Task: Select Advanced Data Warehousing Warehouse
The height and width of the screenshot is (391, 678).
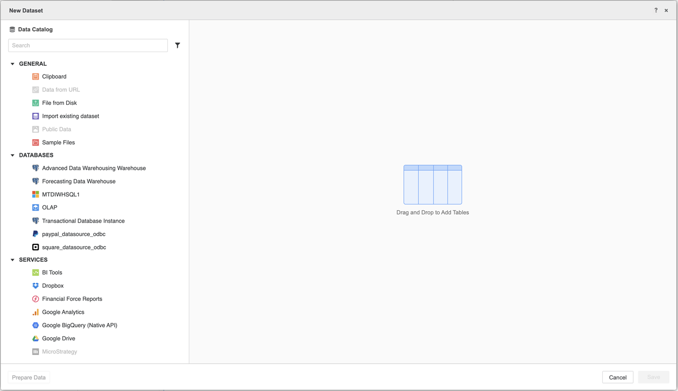Action: coord(94,168)
